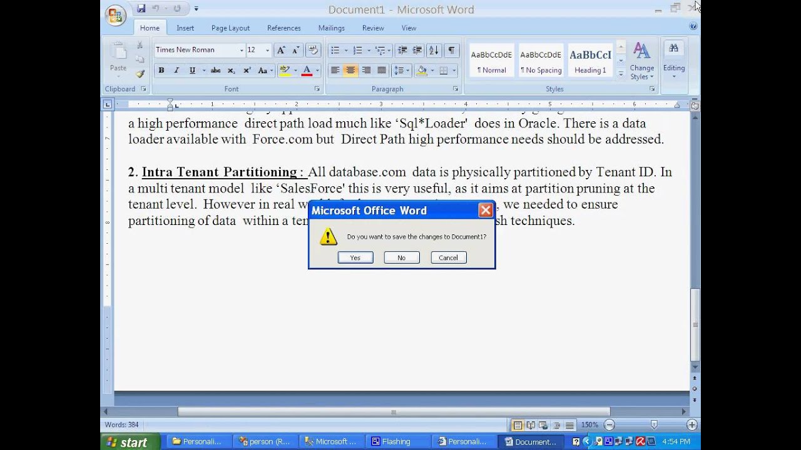Align text right
The width and height of the screenshot is (801, 450).
pos(366,71)
